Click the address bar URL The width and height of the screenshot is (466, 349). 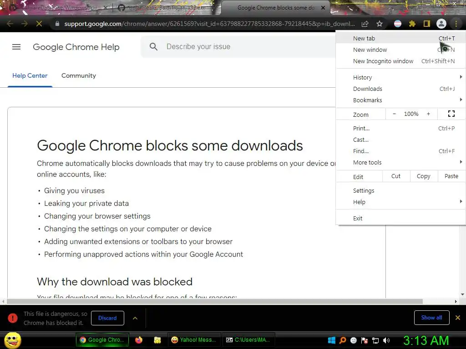click(209, 24)
